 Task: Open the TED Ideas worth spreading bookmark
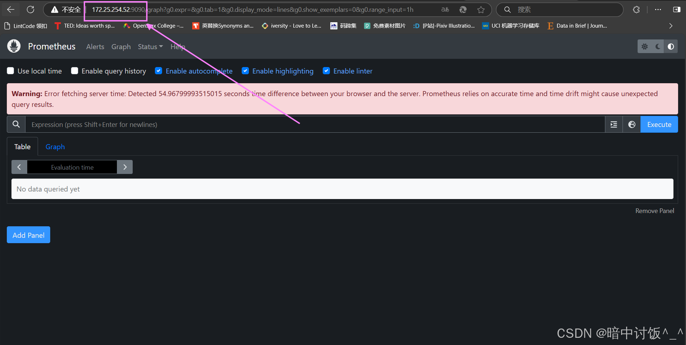tap(85, 26)
